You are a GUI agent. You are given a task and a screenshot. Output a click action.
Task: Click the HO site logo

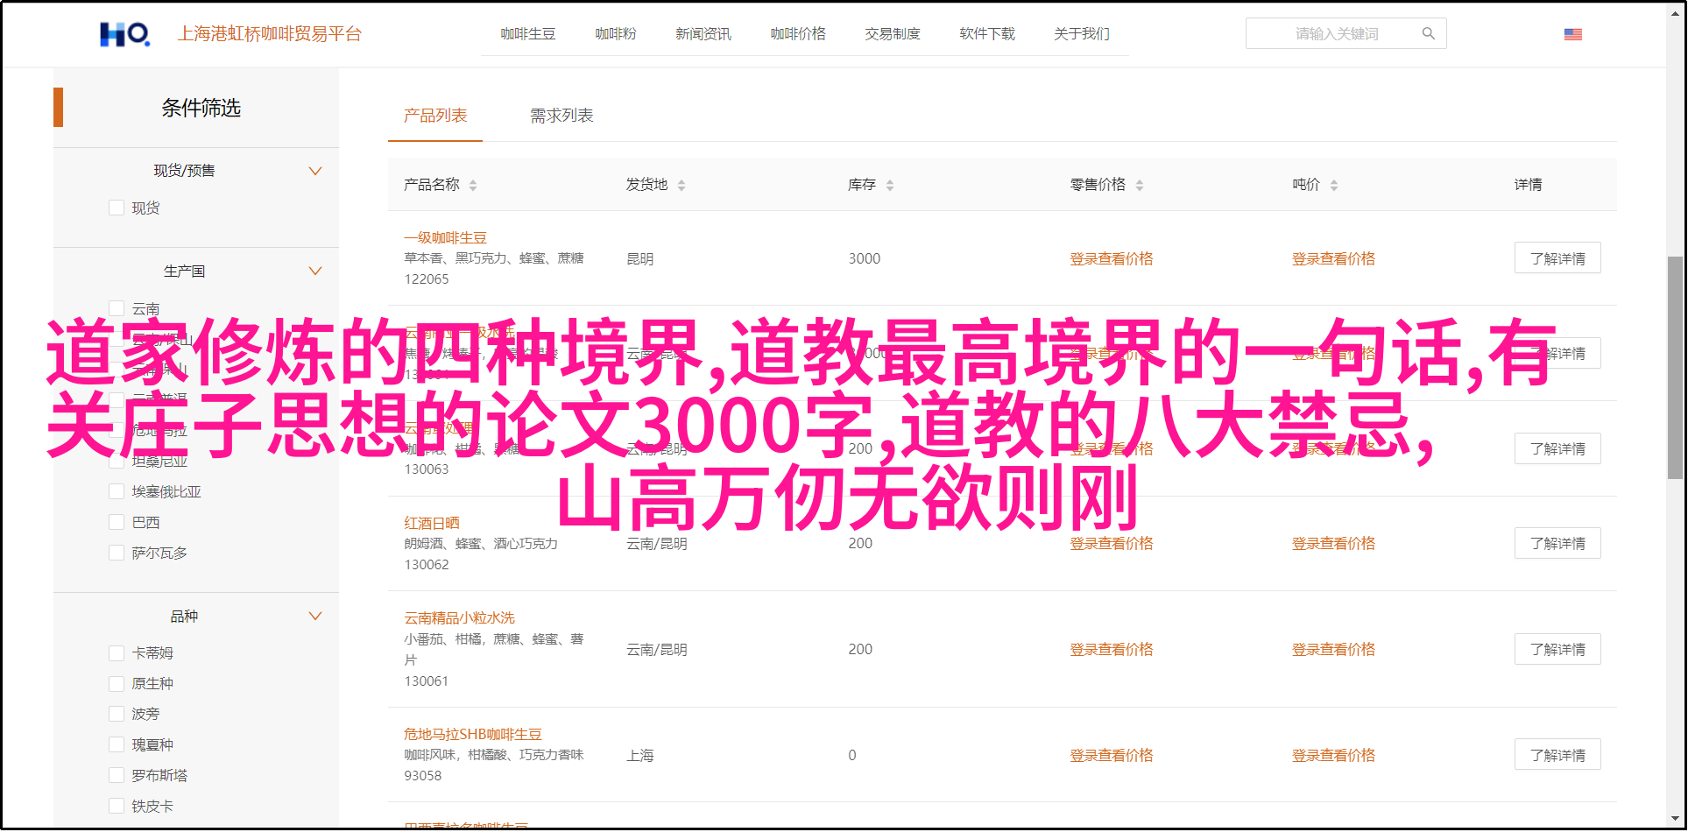[x=124, y=34]
